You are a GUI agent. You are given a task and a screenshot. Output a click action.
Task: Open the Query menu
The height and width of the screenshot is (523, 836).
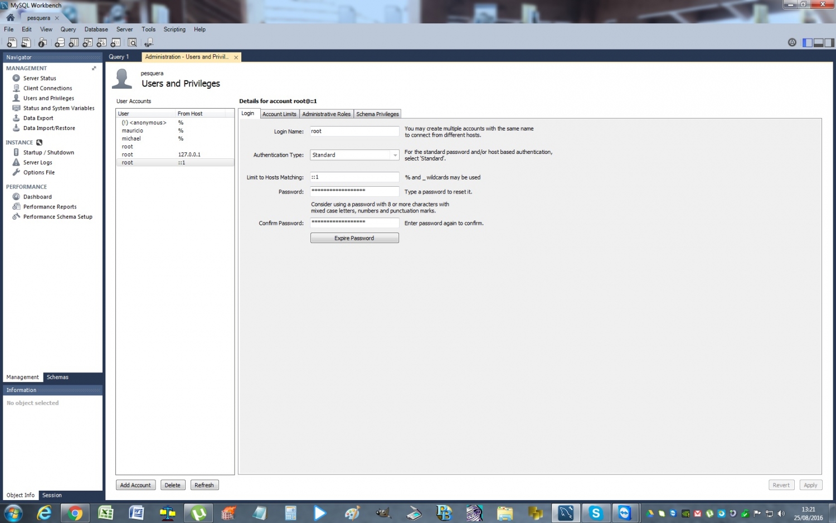click(x=68, y=30)
